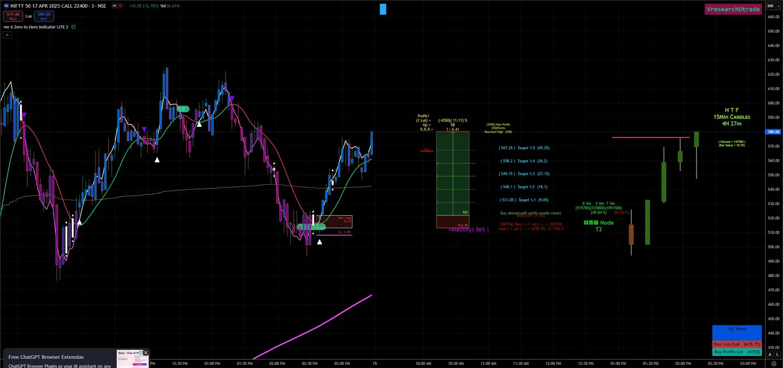Image resolution: width=783 pixels, height=368 pixels.
Task: Collapse the indicator legend chevron
Action: coord(7,35)
